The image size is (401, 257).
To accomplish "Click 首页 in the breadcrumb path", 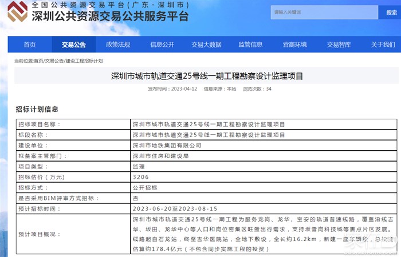I will (x=38, y=61).
